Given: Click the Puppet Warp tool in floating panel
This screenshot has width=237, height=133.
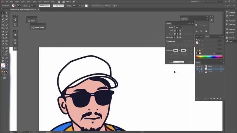Looking at the screenshot, I should pyautogui.click(x=15, y=20).
